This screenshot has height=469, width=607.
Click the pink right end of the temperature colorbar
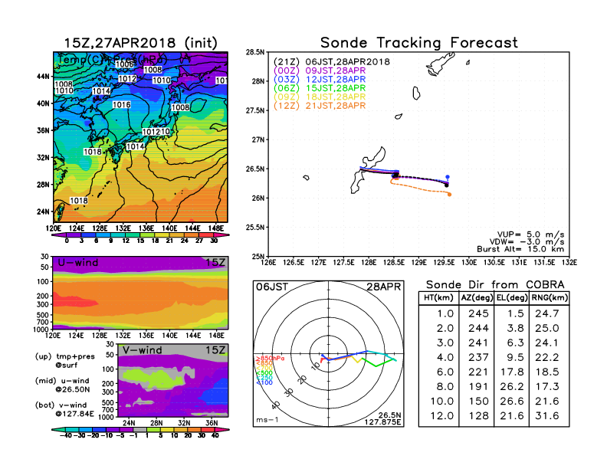tap(221, 235)
